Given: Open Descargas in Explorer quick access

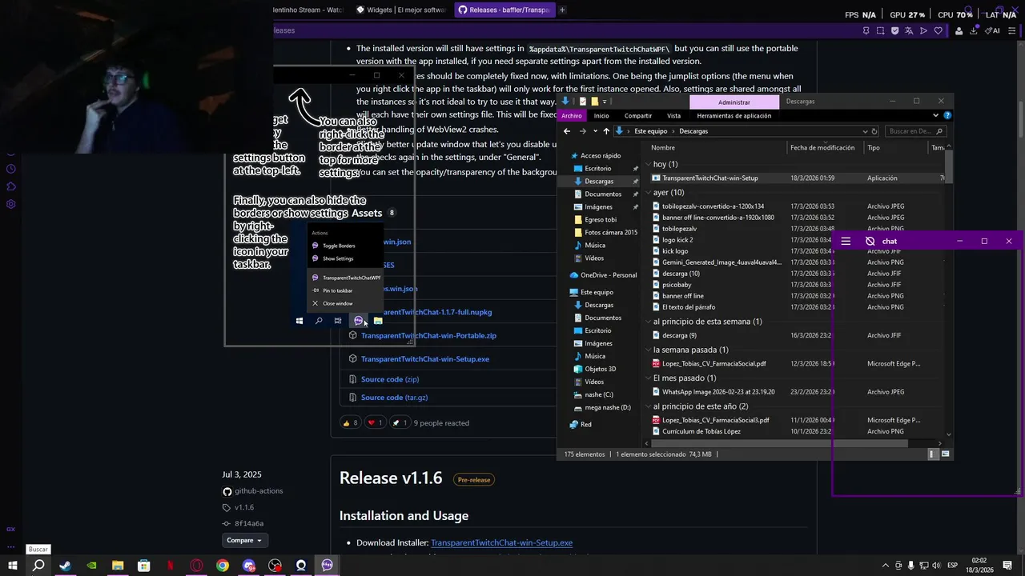Looking at the screenshot, I should 599,182.
